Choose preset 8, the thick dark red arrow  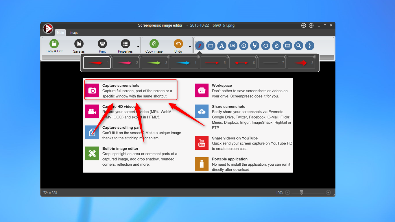click(301, 63)
